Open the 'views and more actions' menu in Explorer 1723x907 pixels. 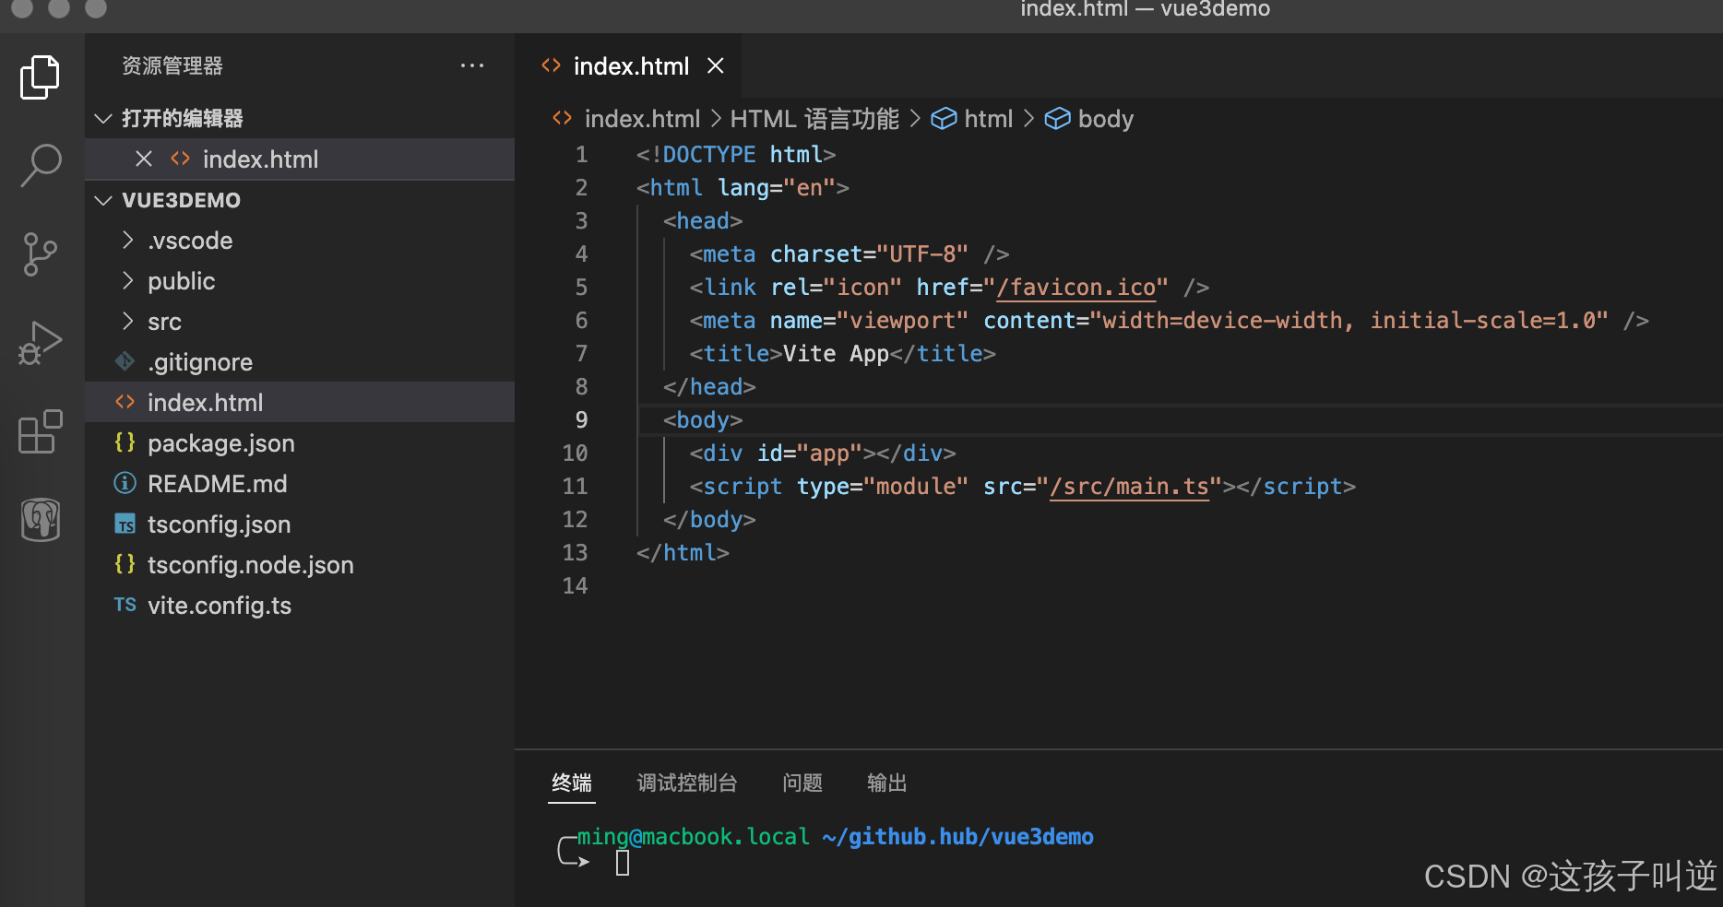pyautogui.click(x=472, y=65)
